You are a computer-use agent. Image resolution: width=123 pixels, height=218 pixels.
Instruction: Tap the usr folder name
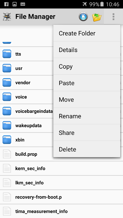click(x=19, y=68)
